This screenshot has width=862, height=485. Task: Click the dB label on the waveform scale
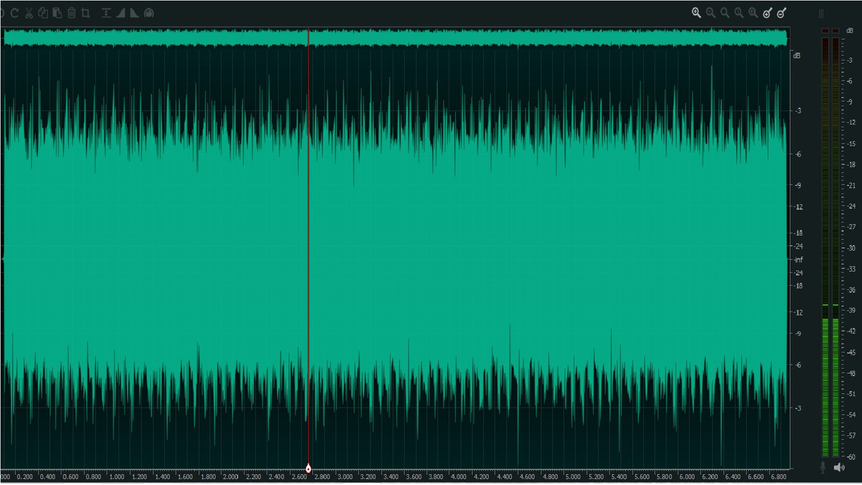(x=797, y=55)
